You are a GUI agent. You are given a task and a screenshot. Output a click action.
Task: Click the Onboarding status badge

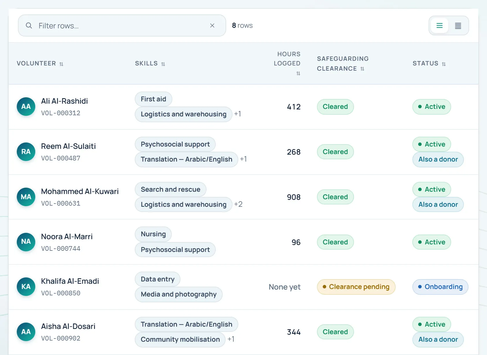click(440, 287)
